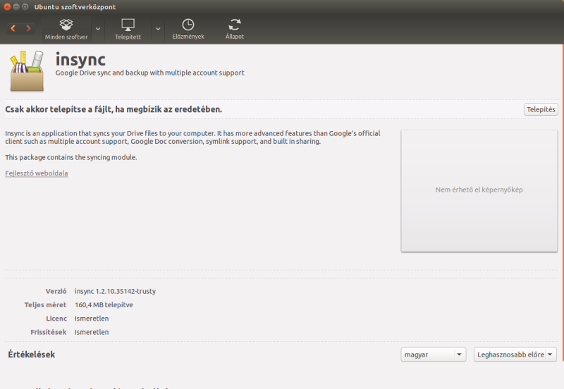Screen dimensions: 564x389
Task: Open the Fejlesztő weboldala link
Action: point(37,173)
